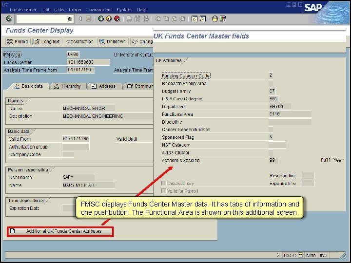Image resolution: width=351 pixels, height=263 pixels.
Task: Click the Valid From date field
Action: (76, 139)
